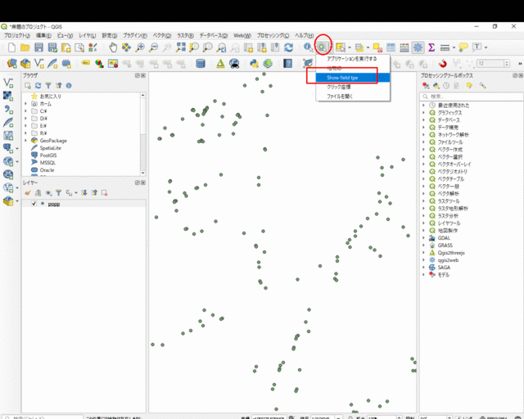Image resolution: width=524 pixels, height=419 pixels.
Task: Choose Show field tpe action
Action: pyautogui.click(x=353, y=78)
